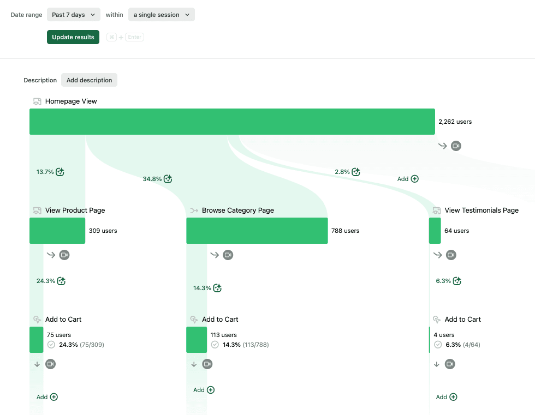Click the checkmark icon near 24.3% (75/309)
The height and width of the screenshot is (415, 535).
(50, 344)
